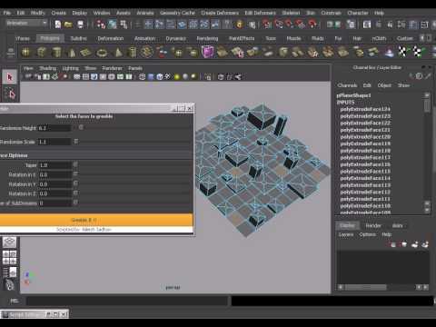Click the channel box scroll-up arrow
Image resolution: width=436 pixels, height=327 pixels.
click(427, 95)
